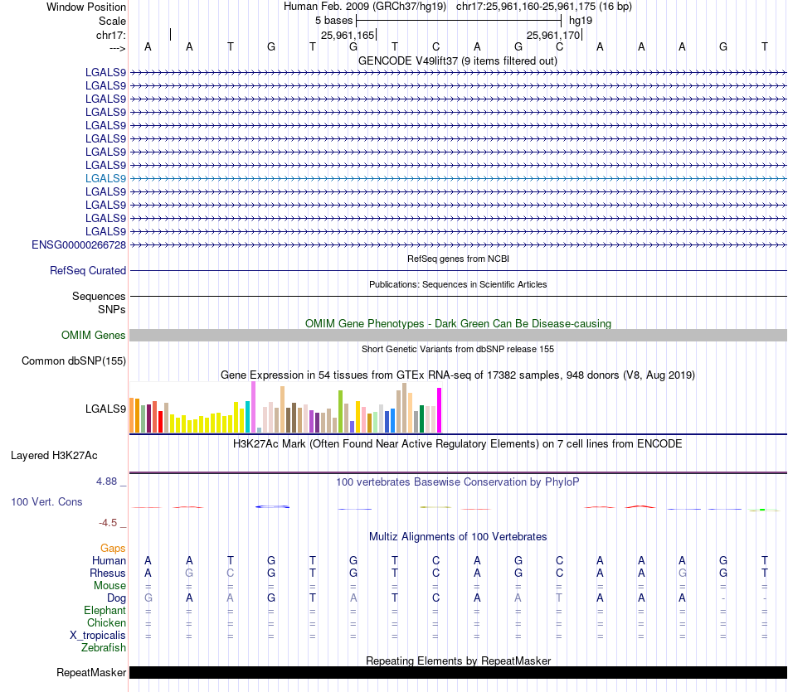Click the GENCODE V49lift37 track title
The image size is (788, 692).
point(458,60)
